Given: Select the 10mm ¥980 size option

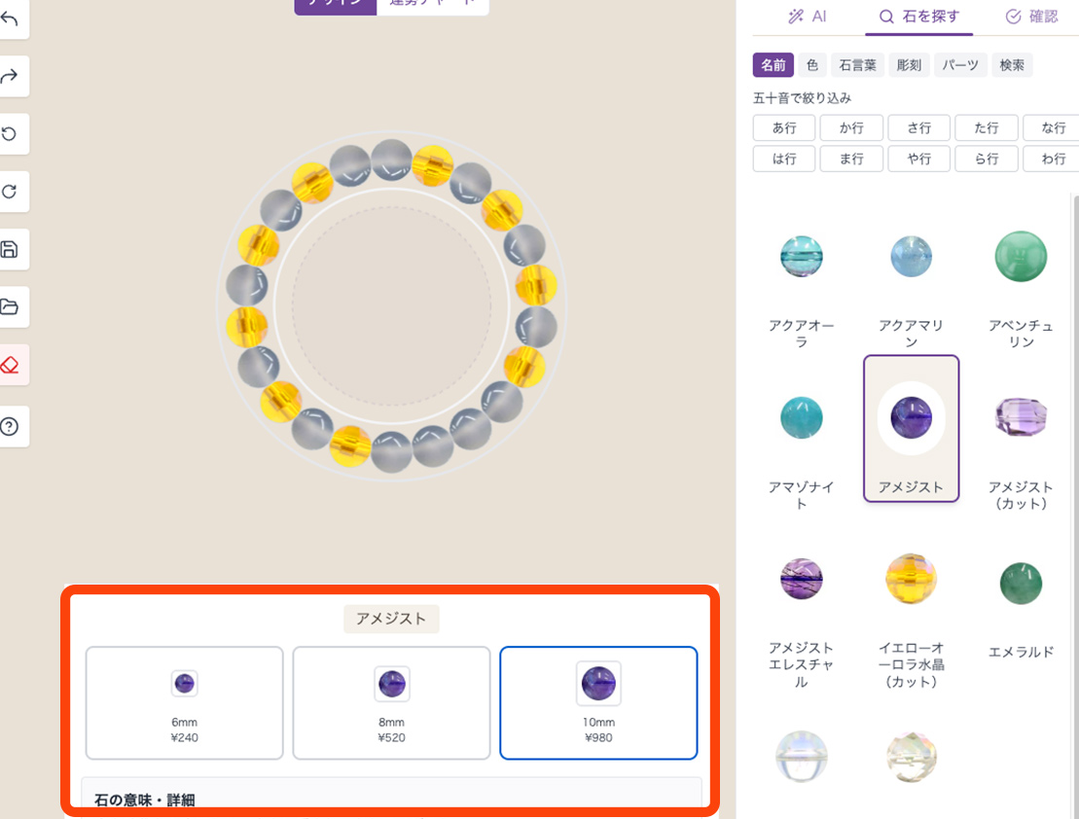Looking at the screenshot, I should point(598,702).
